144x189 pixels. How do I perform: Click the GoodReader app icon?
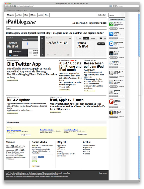[x=111, y=24]
